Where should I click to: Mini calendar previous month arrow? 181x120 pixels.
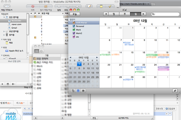(70, 57)
